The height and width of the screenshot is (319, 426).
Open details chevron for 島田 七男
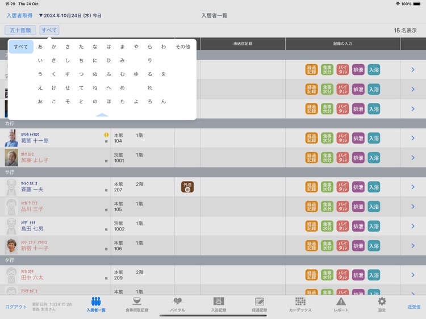(x=413, y=226)
